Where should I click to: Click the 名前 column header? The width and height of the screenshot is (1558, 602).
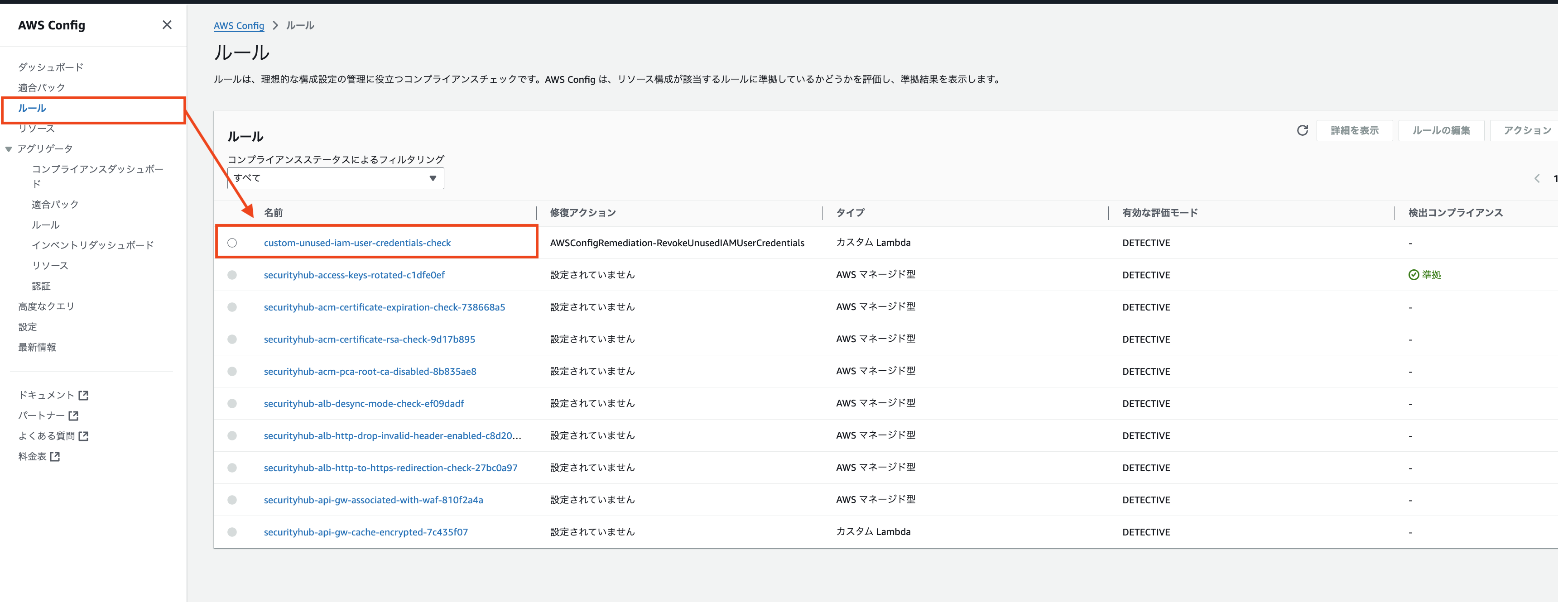(274, 213)
